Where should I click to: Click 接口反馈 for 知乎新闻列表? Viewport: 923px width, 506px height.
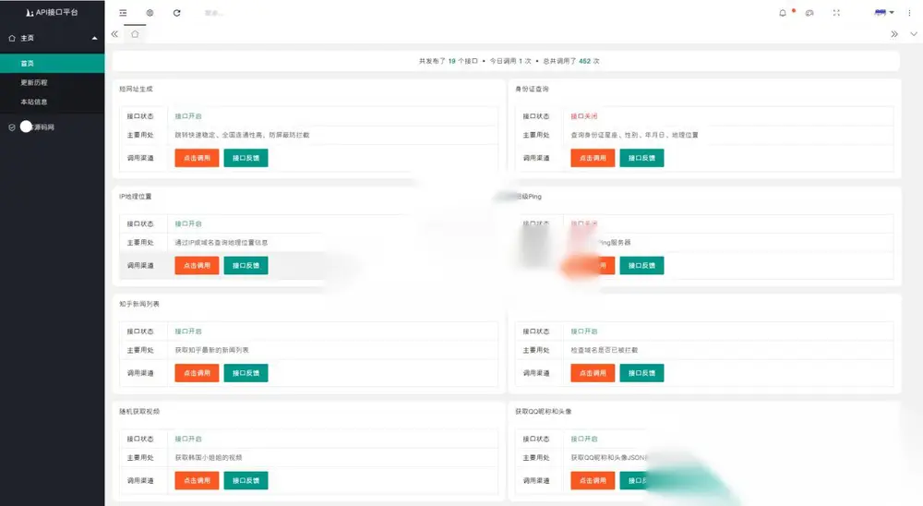pos(246,373)
